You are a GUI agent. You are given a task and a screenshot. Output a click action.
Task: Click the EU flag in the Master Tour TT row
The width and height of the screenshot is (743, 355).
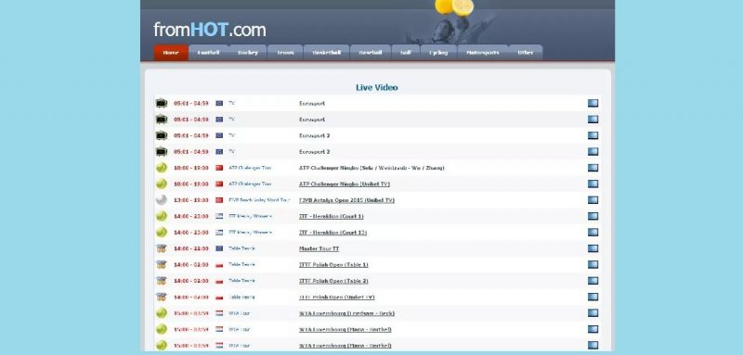(x=219, y=248)
